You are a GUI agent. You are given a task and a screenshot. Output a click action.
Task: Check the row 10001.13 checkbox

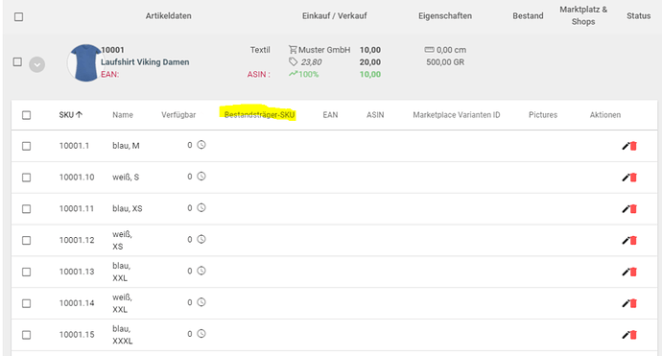pyautogui.click(x=26, y=272)
